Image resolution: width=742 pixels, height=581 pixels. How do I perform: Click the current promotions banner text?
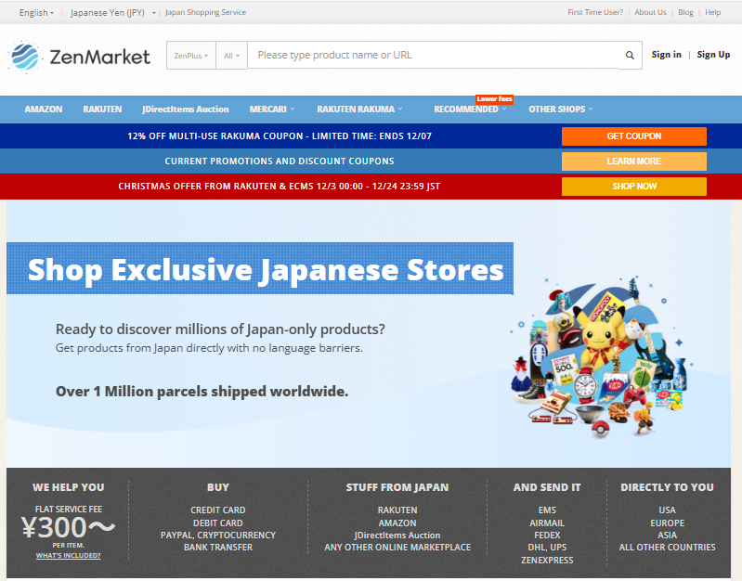[280, 161]
